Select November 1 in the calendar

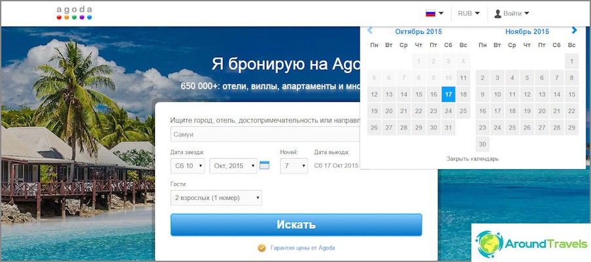coord(572,61)
